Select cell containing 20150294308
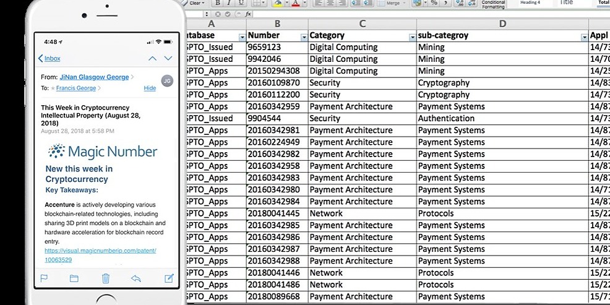The image size is (610, 305). pos(277,71)
